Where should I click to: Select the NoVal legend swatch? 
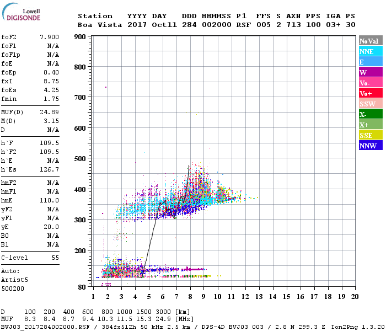click(370, 41)
